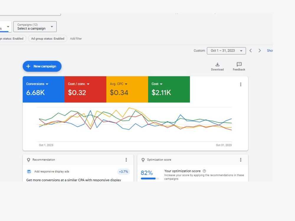Change the Cost metric dropdown
The image size is (295, 221).
157,84
